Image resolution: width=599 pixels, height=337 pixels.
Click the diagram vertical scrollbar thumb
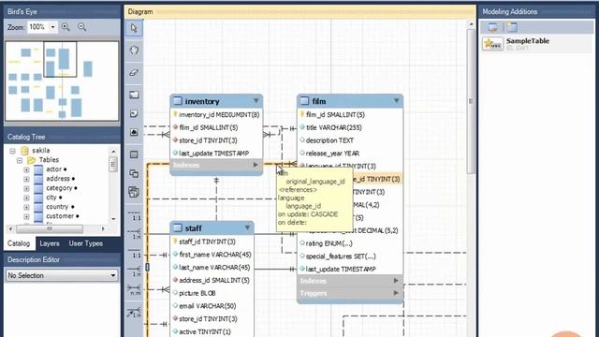click(471, 101)
